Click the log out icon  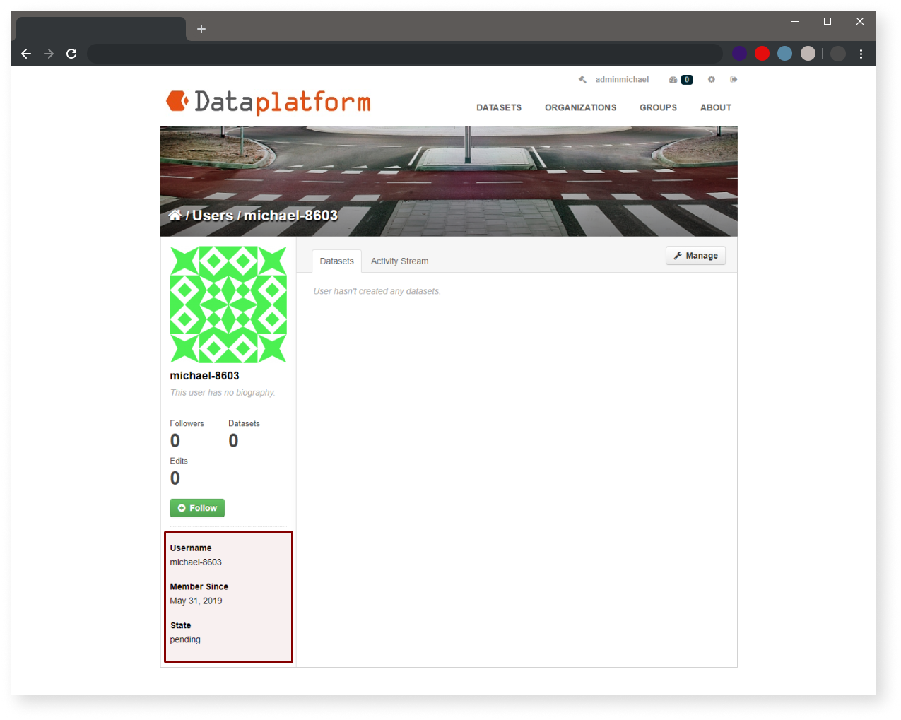(734, 80)
